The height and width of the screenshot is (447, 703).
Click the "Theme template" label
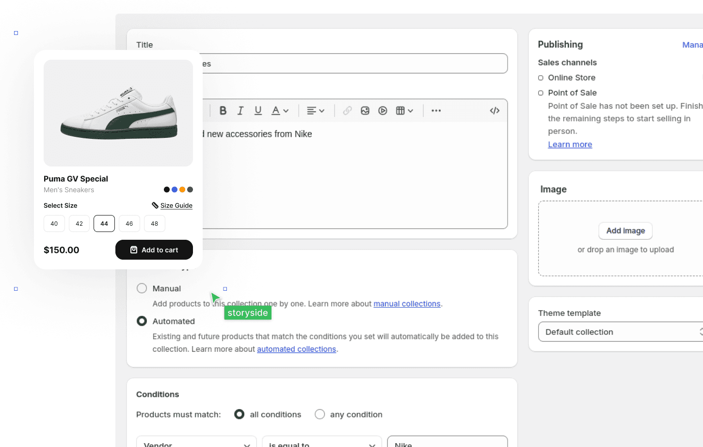tap(569, 314)
